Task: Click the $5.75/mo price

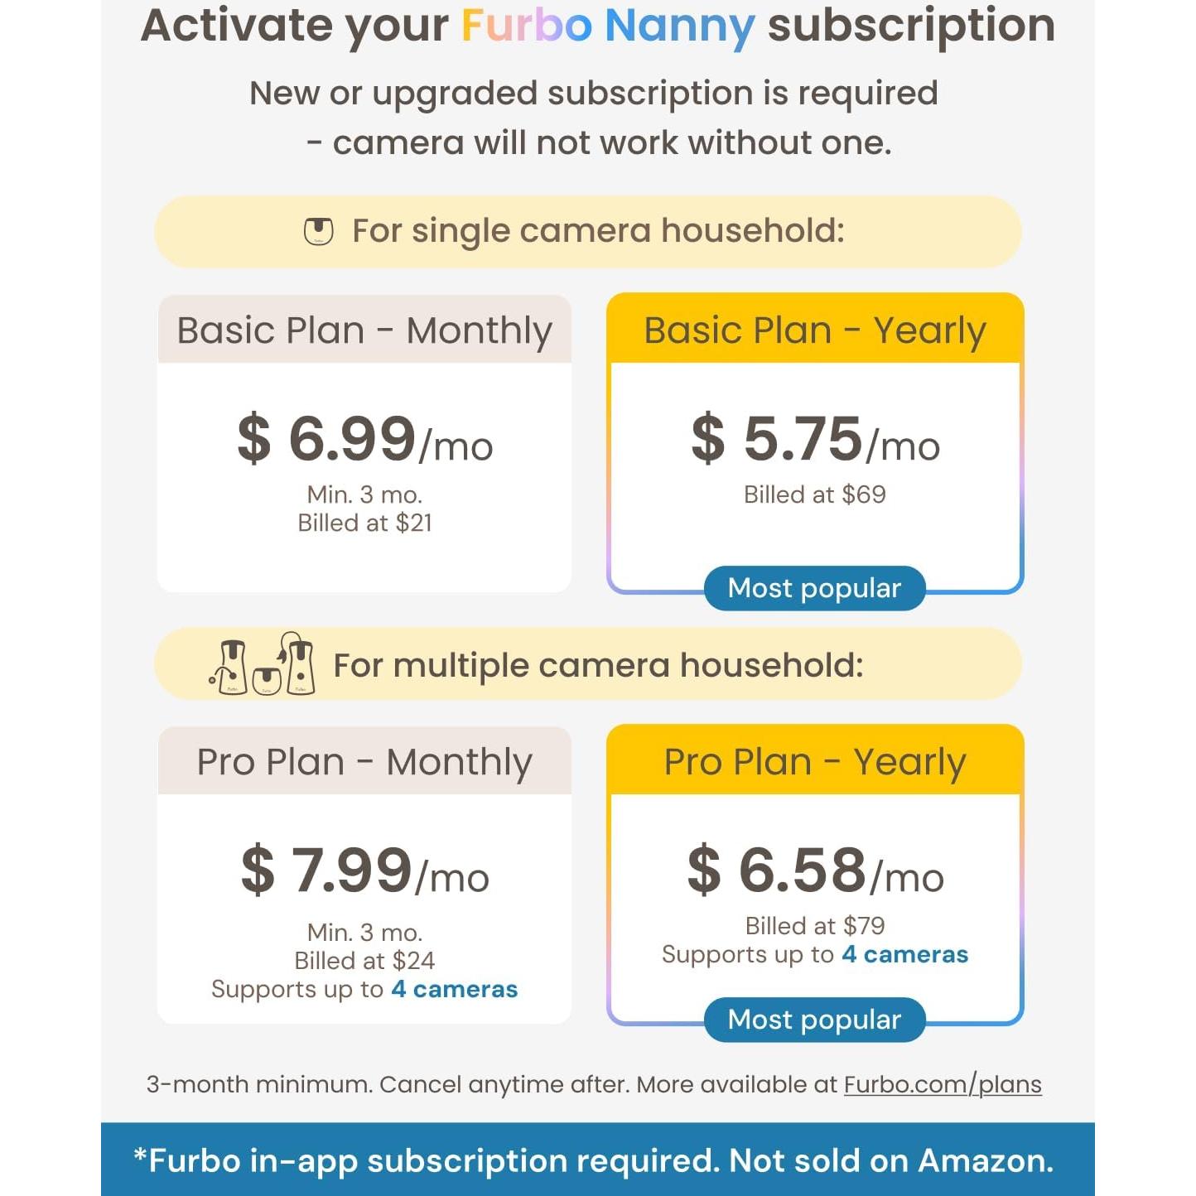Action: click(x=815, y=440)
